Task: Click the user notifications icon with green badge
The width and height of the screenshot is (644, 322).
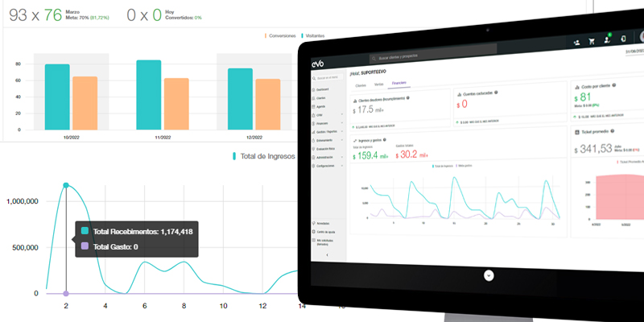Action: (608, 40)
